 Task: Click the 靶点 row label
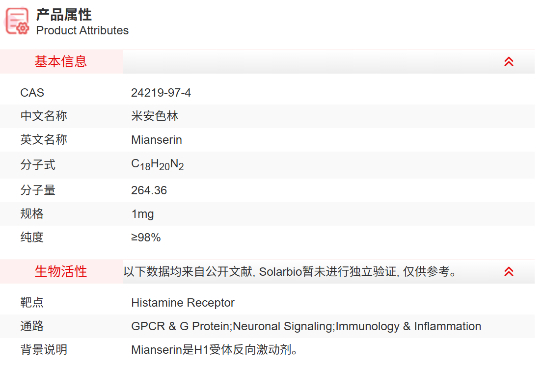pos(32,303)
